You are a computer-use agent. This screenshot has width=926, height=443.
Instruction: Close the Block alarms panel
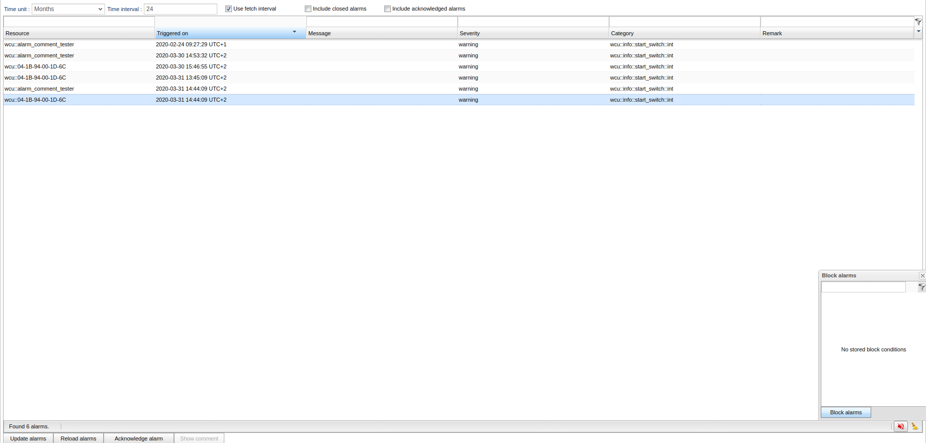(x=922, y=275)
